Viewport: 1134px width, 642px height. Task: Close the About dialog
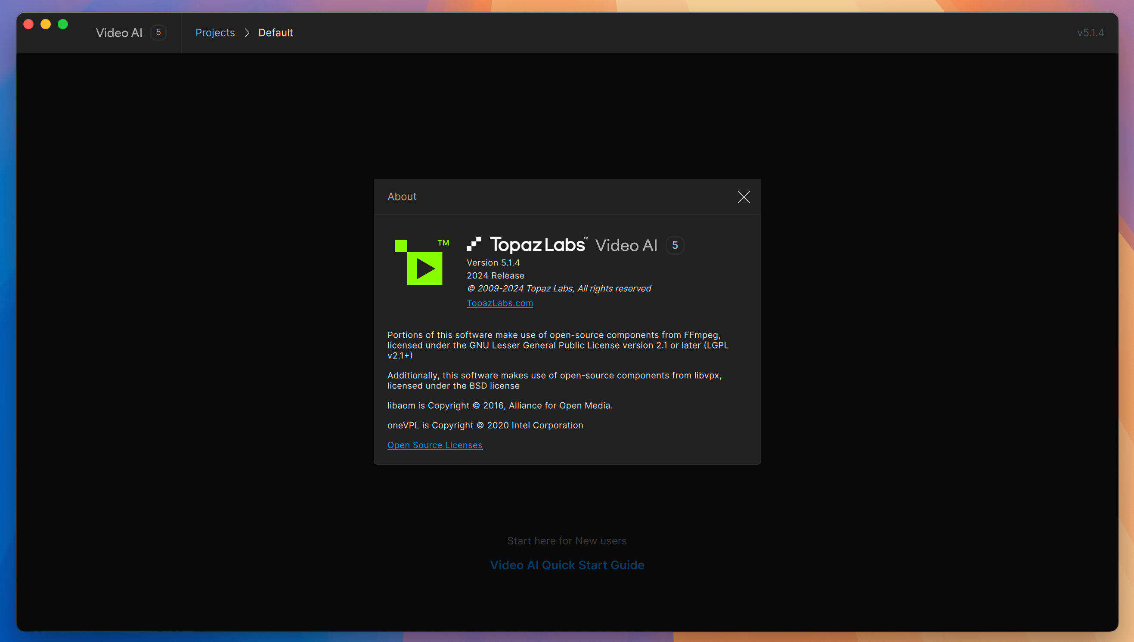coord(744,197)
